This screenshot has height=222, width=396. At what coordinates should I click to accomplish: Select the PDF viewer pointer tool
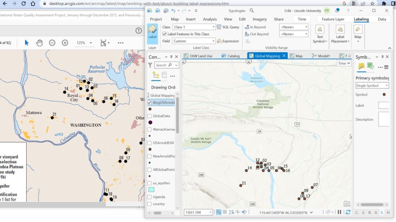(x=27, y=43)
